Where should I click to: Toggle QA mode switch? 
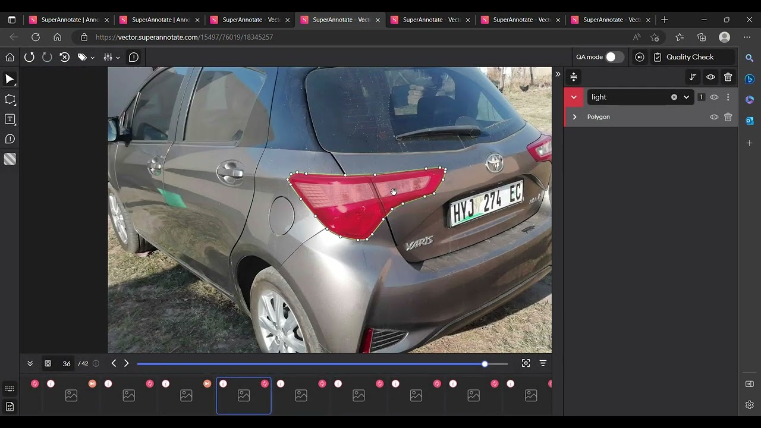click(x=615, y=57)
